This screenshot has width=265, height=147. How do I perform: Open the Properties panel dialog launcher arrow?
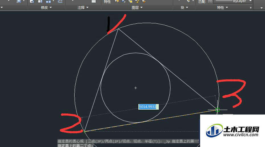[x=251, y=8]
